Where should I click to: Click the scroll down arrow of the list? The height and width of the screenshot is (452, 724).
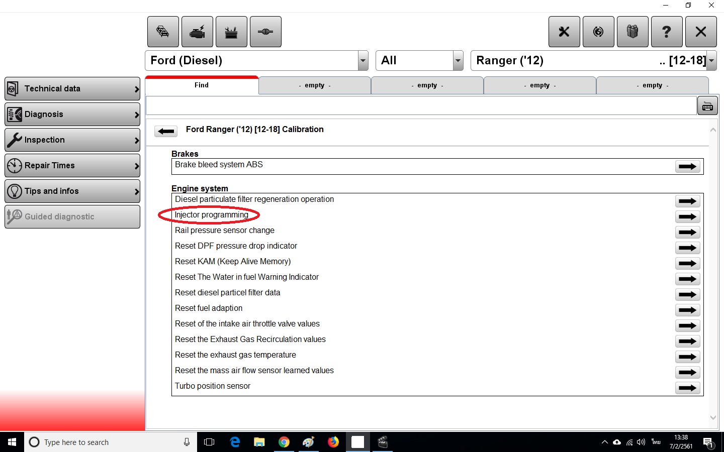713,417
